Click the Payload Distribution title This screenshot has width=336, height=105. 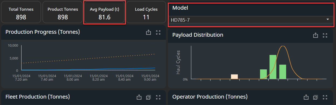pyautogui.click(x=198, y=35)
